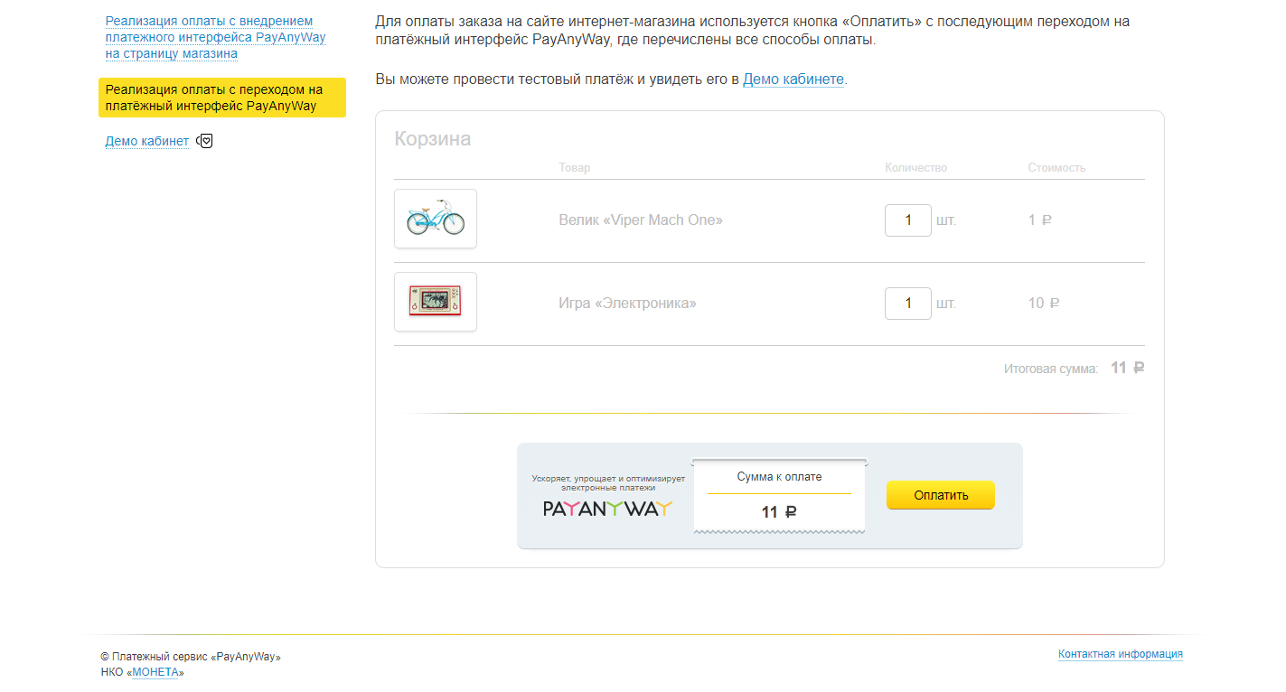Focus quantity field for Велик «Viper Mach One»
Screen dimensions: 1286x692
tap(907, 220)
